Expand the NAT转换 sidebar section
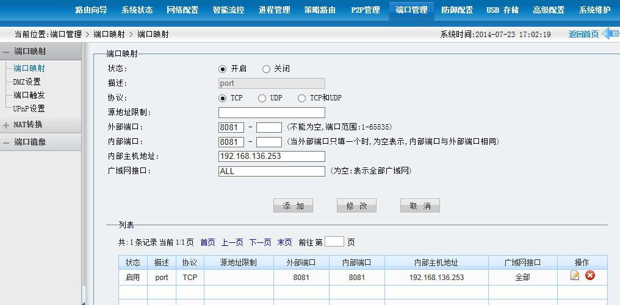 pyautogui.click(x=6, y=125)
